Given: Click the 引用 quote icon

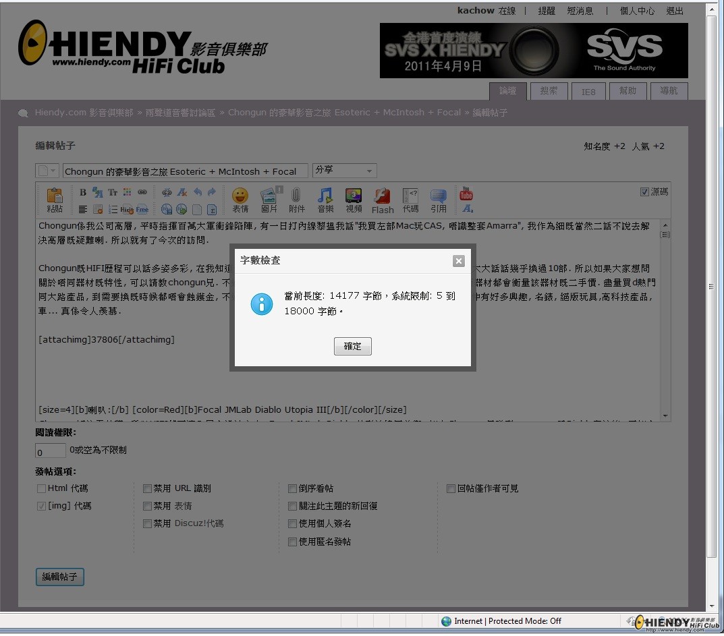Looking at the screenshot, I should [439, 200].
